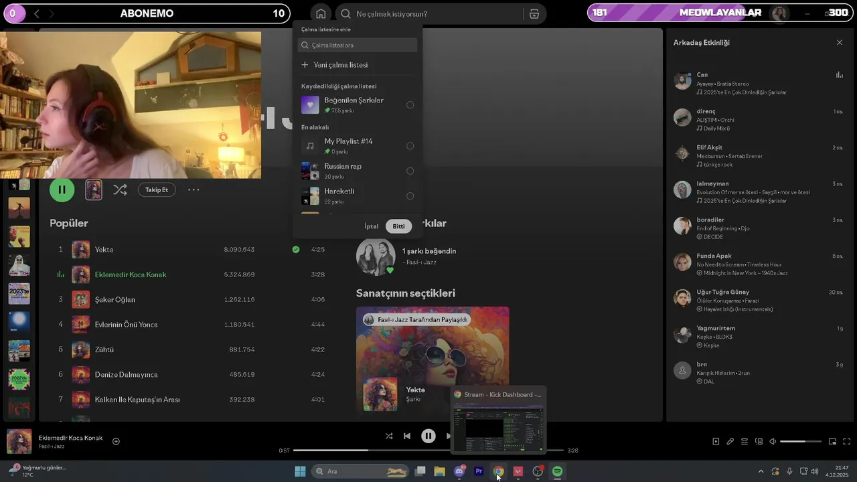Pick the My Playlist #14 entry
The height and width of the screenshot is (482, 857).
click(x=358, y=146)
